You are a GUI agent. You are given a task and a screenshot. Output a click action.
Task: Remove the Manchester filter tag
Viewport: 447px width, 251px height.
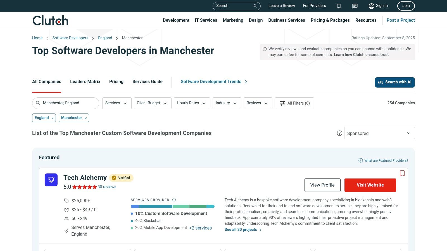86,118
